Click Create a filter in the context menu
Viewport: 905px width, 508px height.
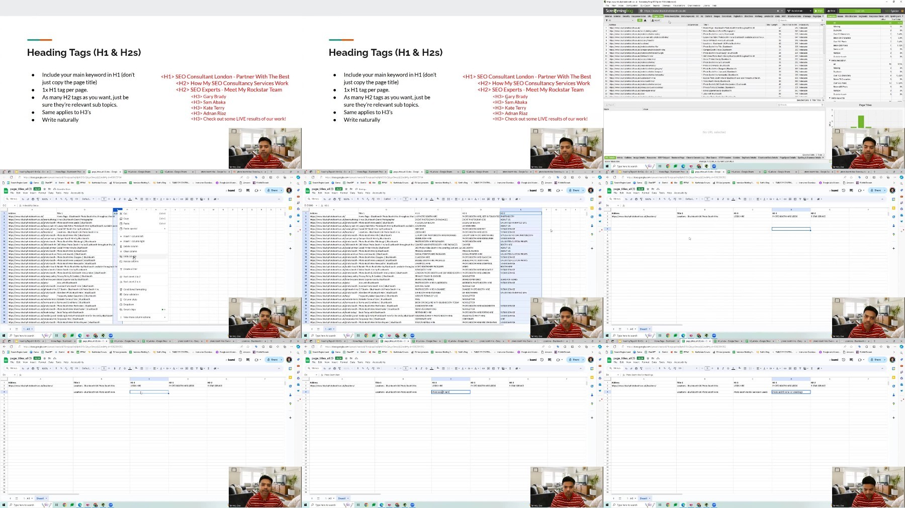[x=143, y=269]
